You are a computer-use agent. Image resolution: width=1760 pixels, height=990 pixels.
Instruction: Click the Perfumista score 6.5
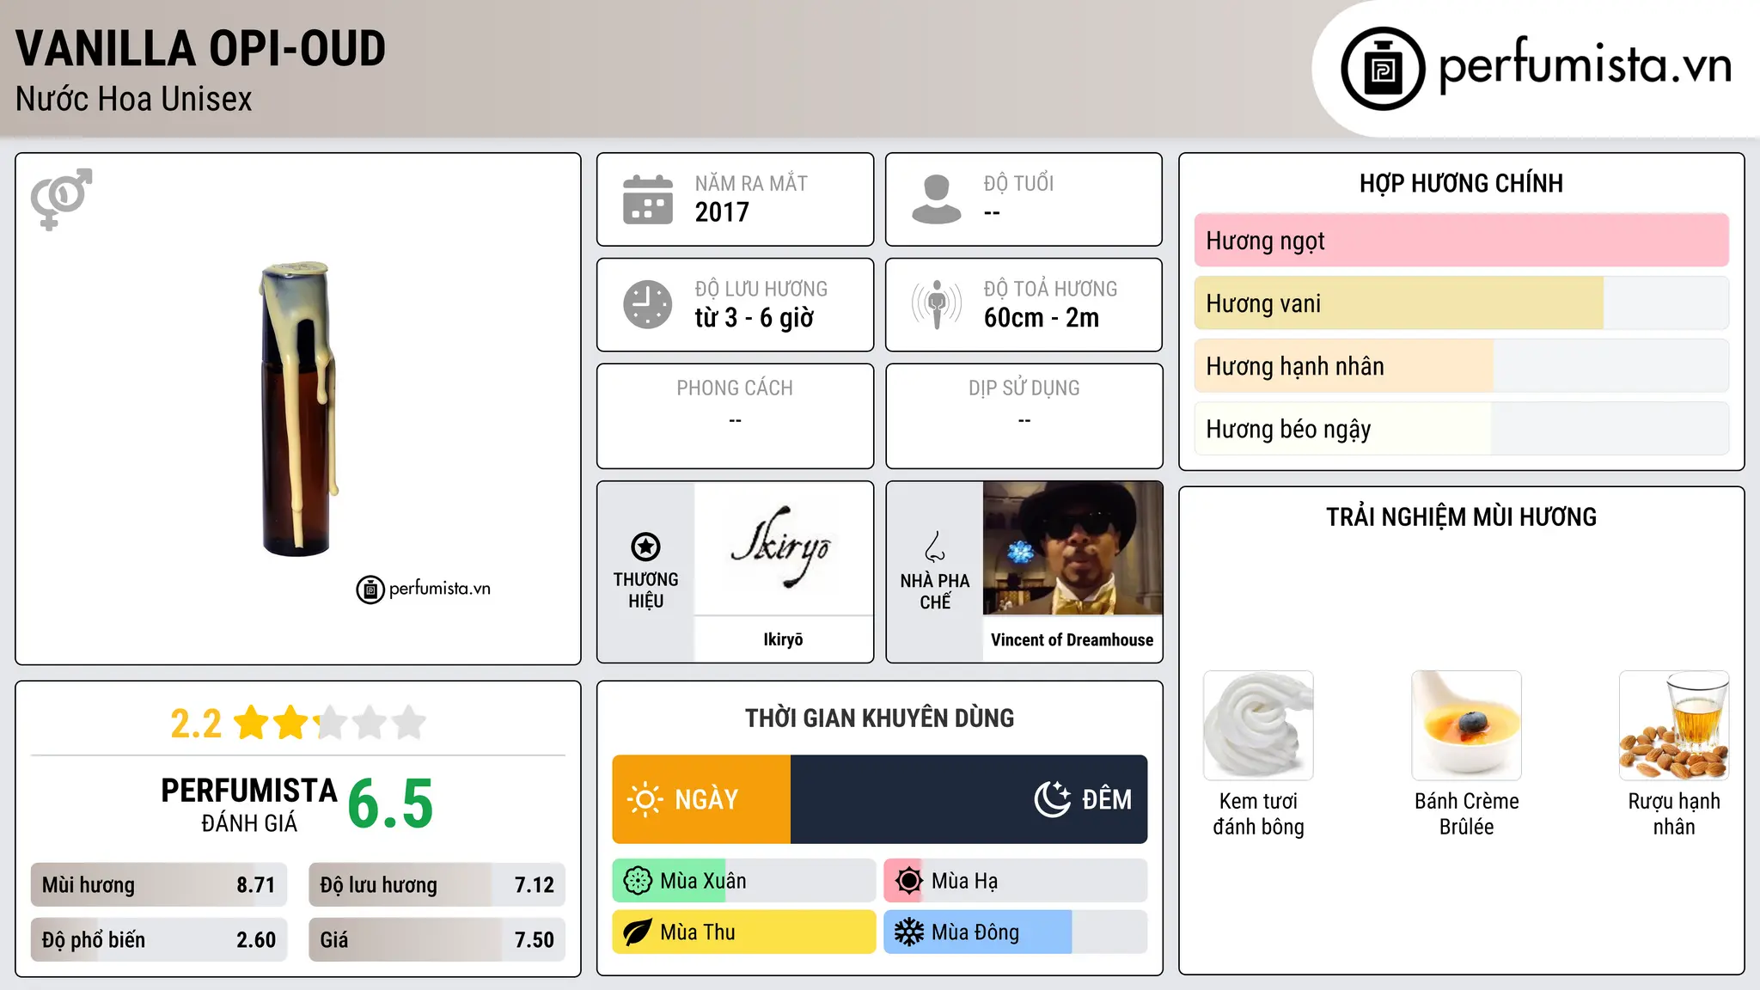pos(390,804)
